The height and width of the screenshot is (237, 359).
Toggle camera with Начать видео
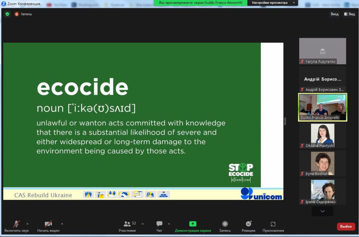coord(48,226)
